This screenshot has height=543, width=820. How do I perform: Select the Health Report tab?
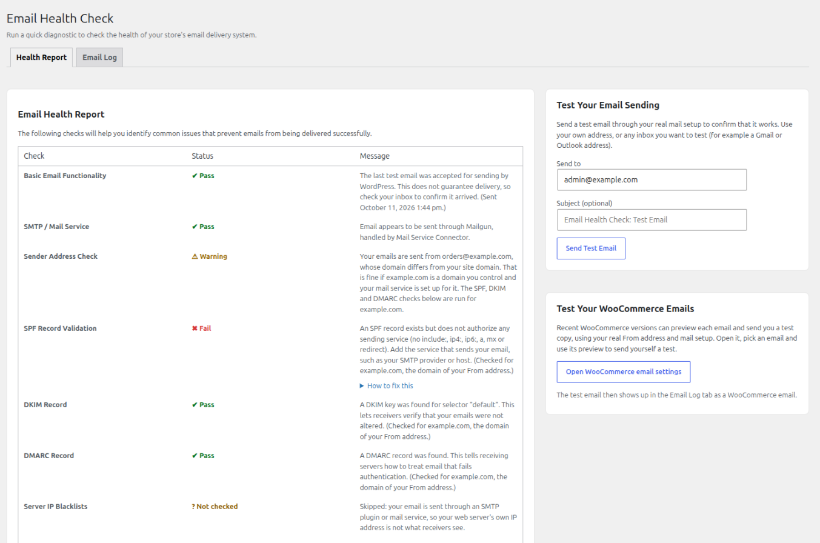(x=41, y=58)
